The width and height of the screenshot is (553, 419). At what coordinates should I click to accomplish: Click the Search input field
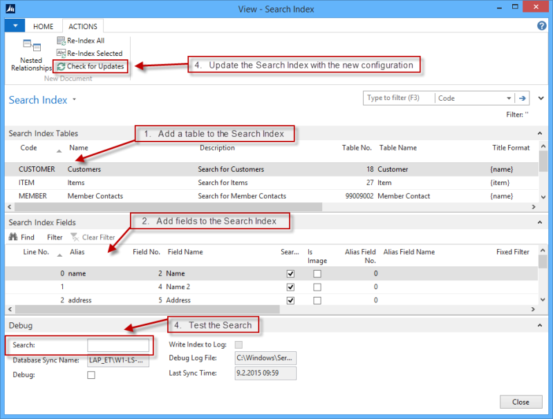(118, 345)
